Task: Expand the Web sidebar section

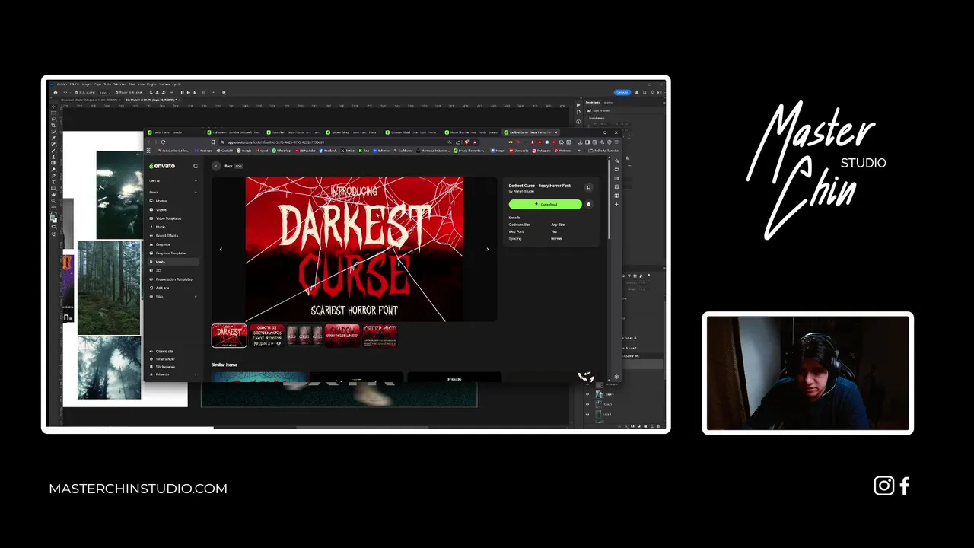Action: click(173, 297)
